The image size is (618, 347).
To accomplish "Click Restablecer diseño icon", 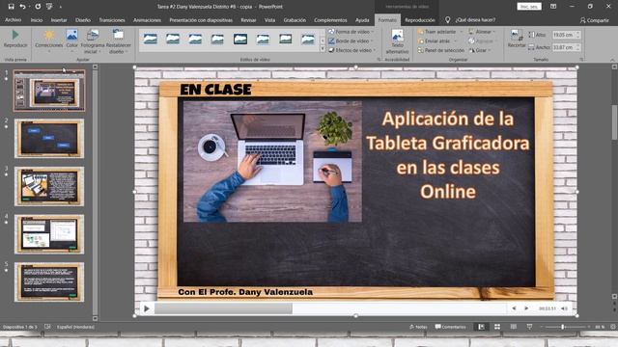I will 118,41.
